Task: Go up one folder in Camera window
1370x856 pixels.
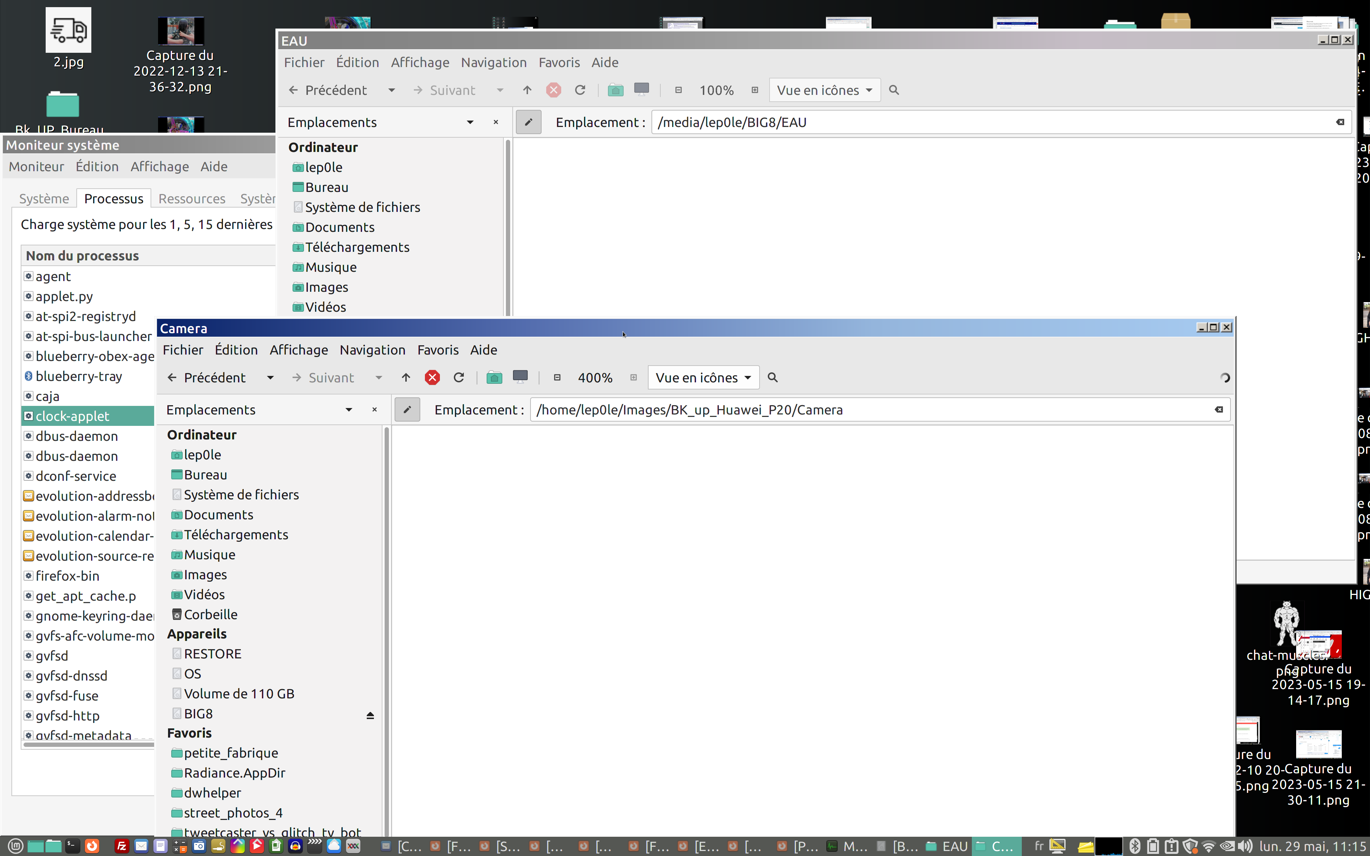Action: 406,378
